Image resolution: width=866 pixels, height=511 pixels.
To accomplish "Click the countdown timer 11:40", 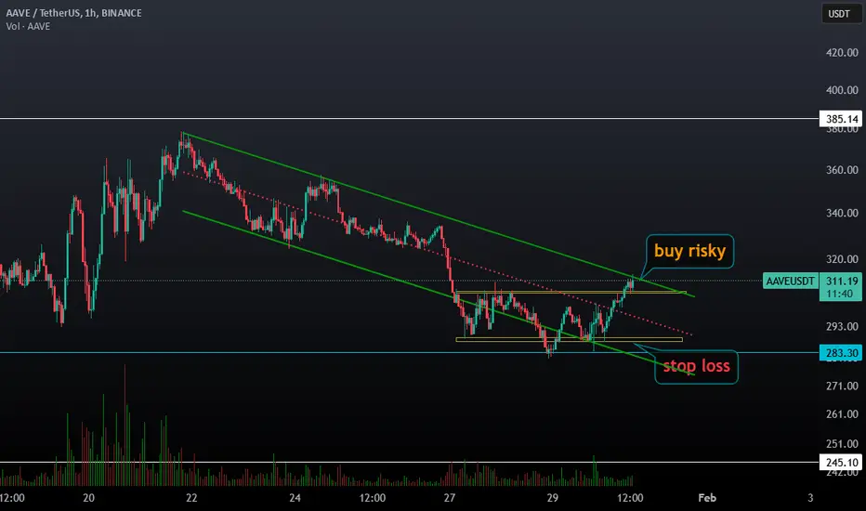I will coord(840,294).
